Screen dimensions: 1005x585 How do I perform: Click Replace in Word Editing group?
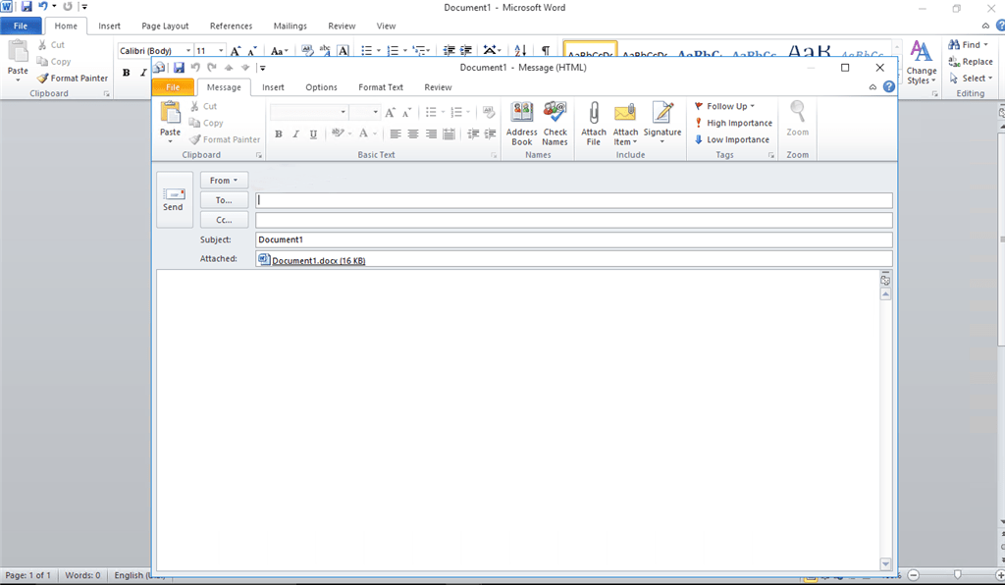(x=971, y=62)
